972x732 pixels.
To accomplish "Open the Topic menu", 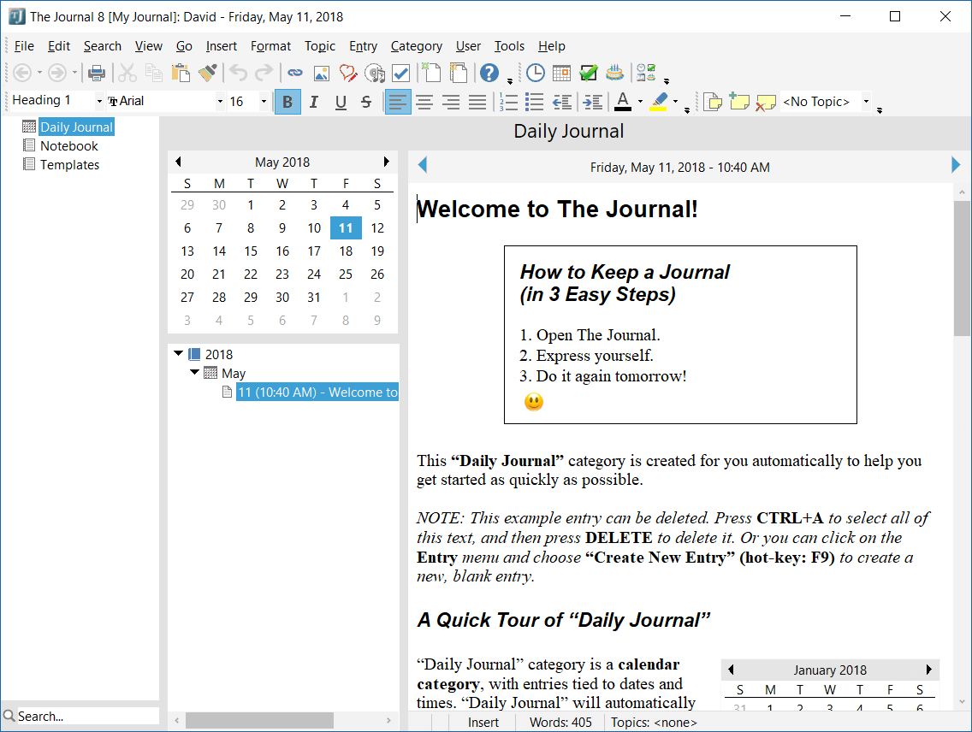I will click(x=320, y=46).
